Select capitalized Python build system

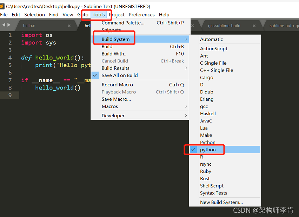(x=225, y=142)
